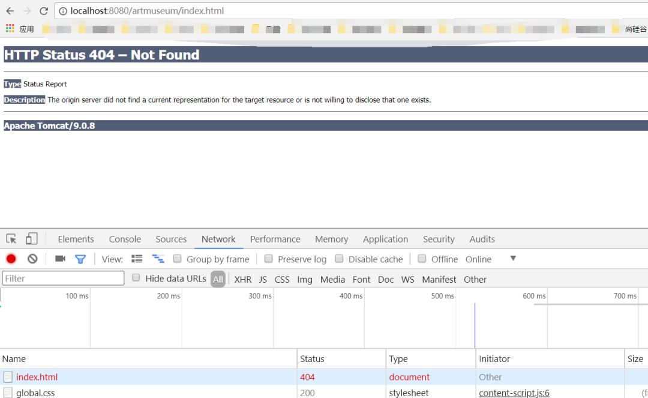Open the Online throttling dropdown

tap(491, 259)
